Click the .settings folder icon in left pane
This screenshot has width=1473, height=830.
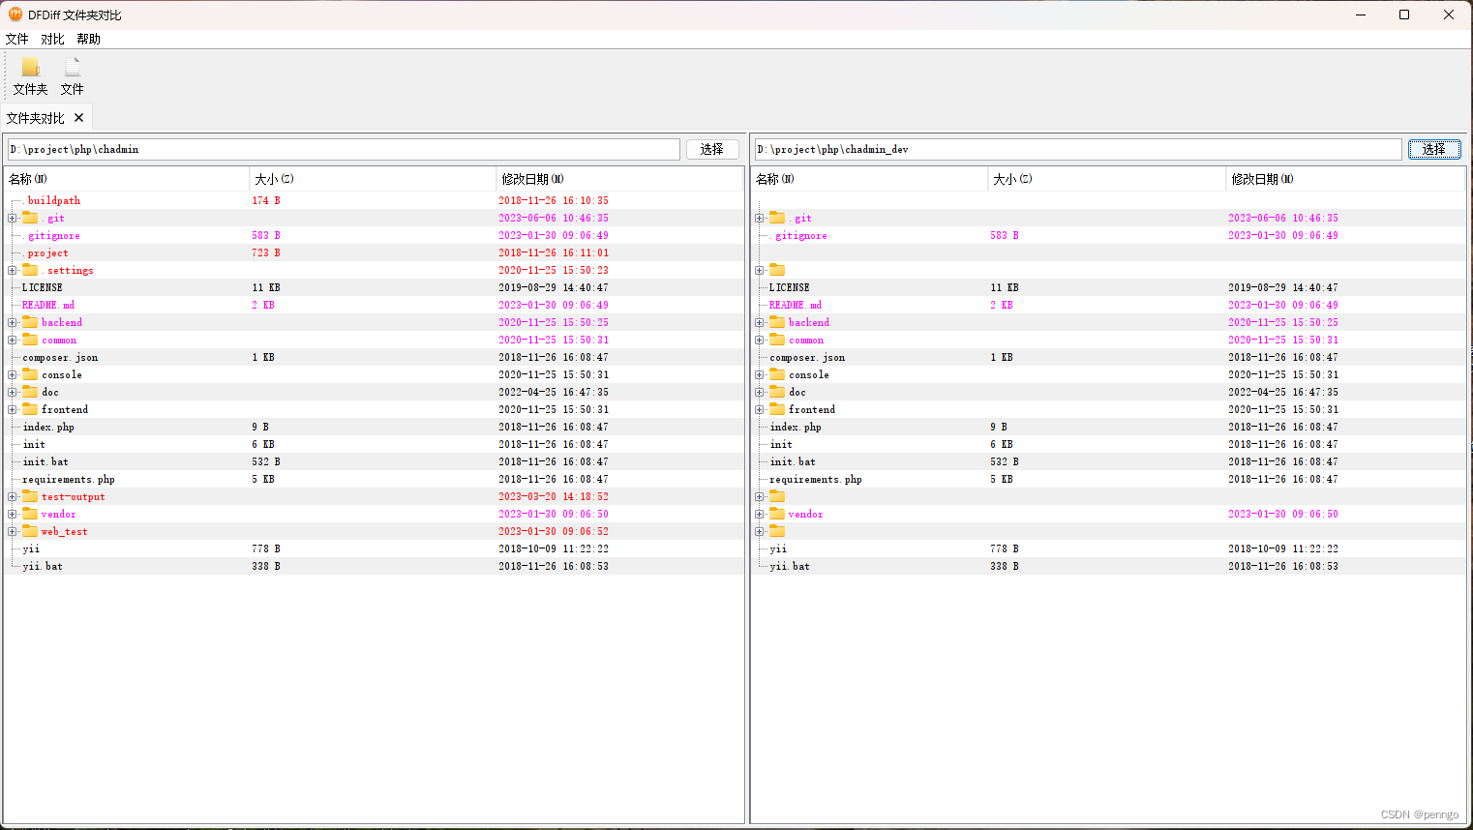pyautogui.click(x=30, y=270)
